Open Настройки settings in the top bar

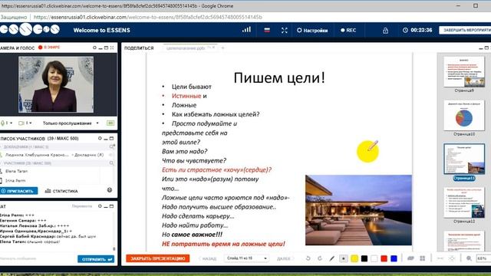tap(312, 31)
